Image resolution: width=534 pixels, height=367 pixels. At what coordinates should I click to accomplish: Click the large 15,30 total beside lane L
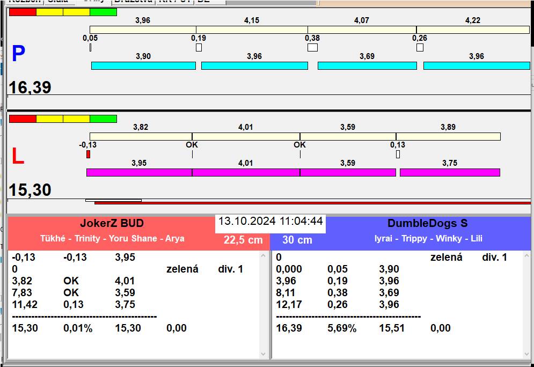click(30, 190)
